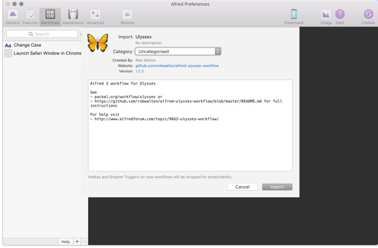Open the General preferences tab
The height and width of the screenshot is (248, 378).
(x=13, y=17)
